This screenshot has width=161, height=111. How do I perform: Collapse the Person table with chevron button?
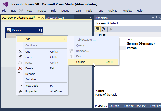(40, 30)
